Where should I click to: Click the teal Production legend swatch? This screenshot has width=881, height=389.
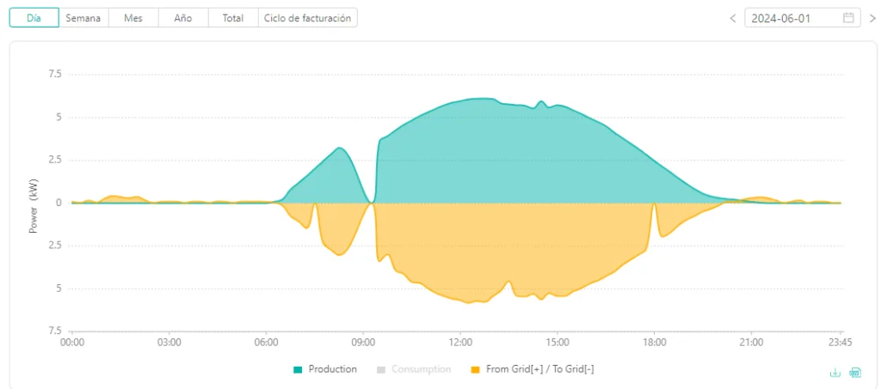[298, 369]
